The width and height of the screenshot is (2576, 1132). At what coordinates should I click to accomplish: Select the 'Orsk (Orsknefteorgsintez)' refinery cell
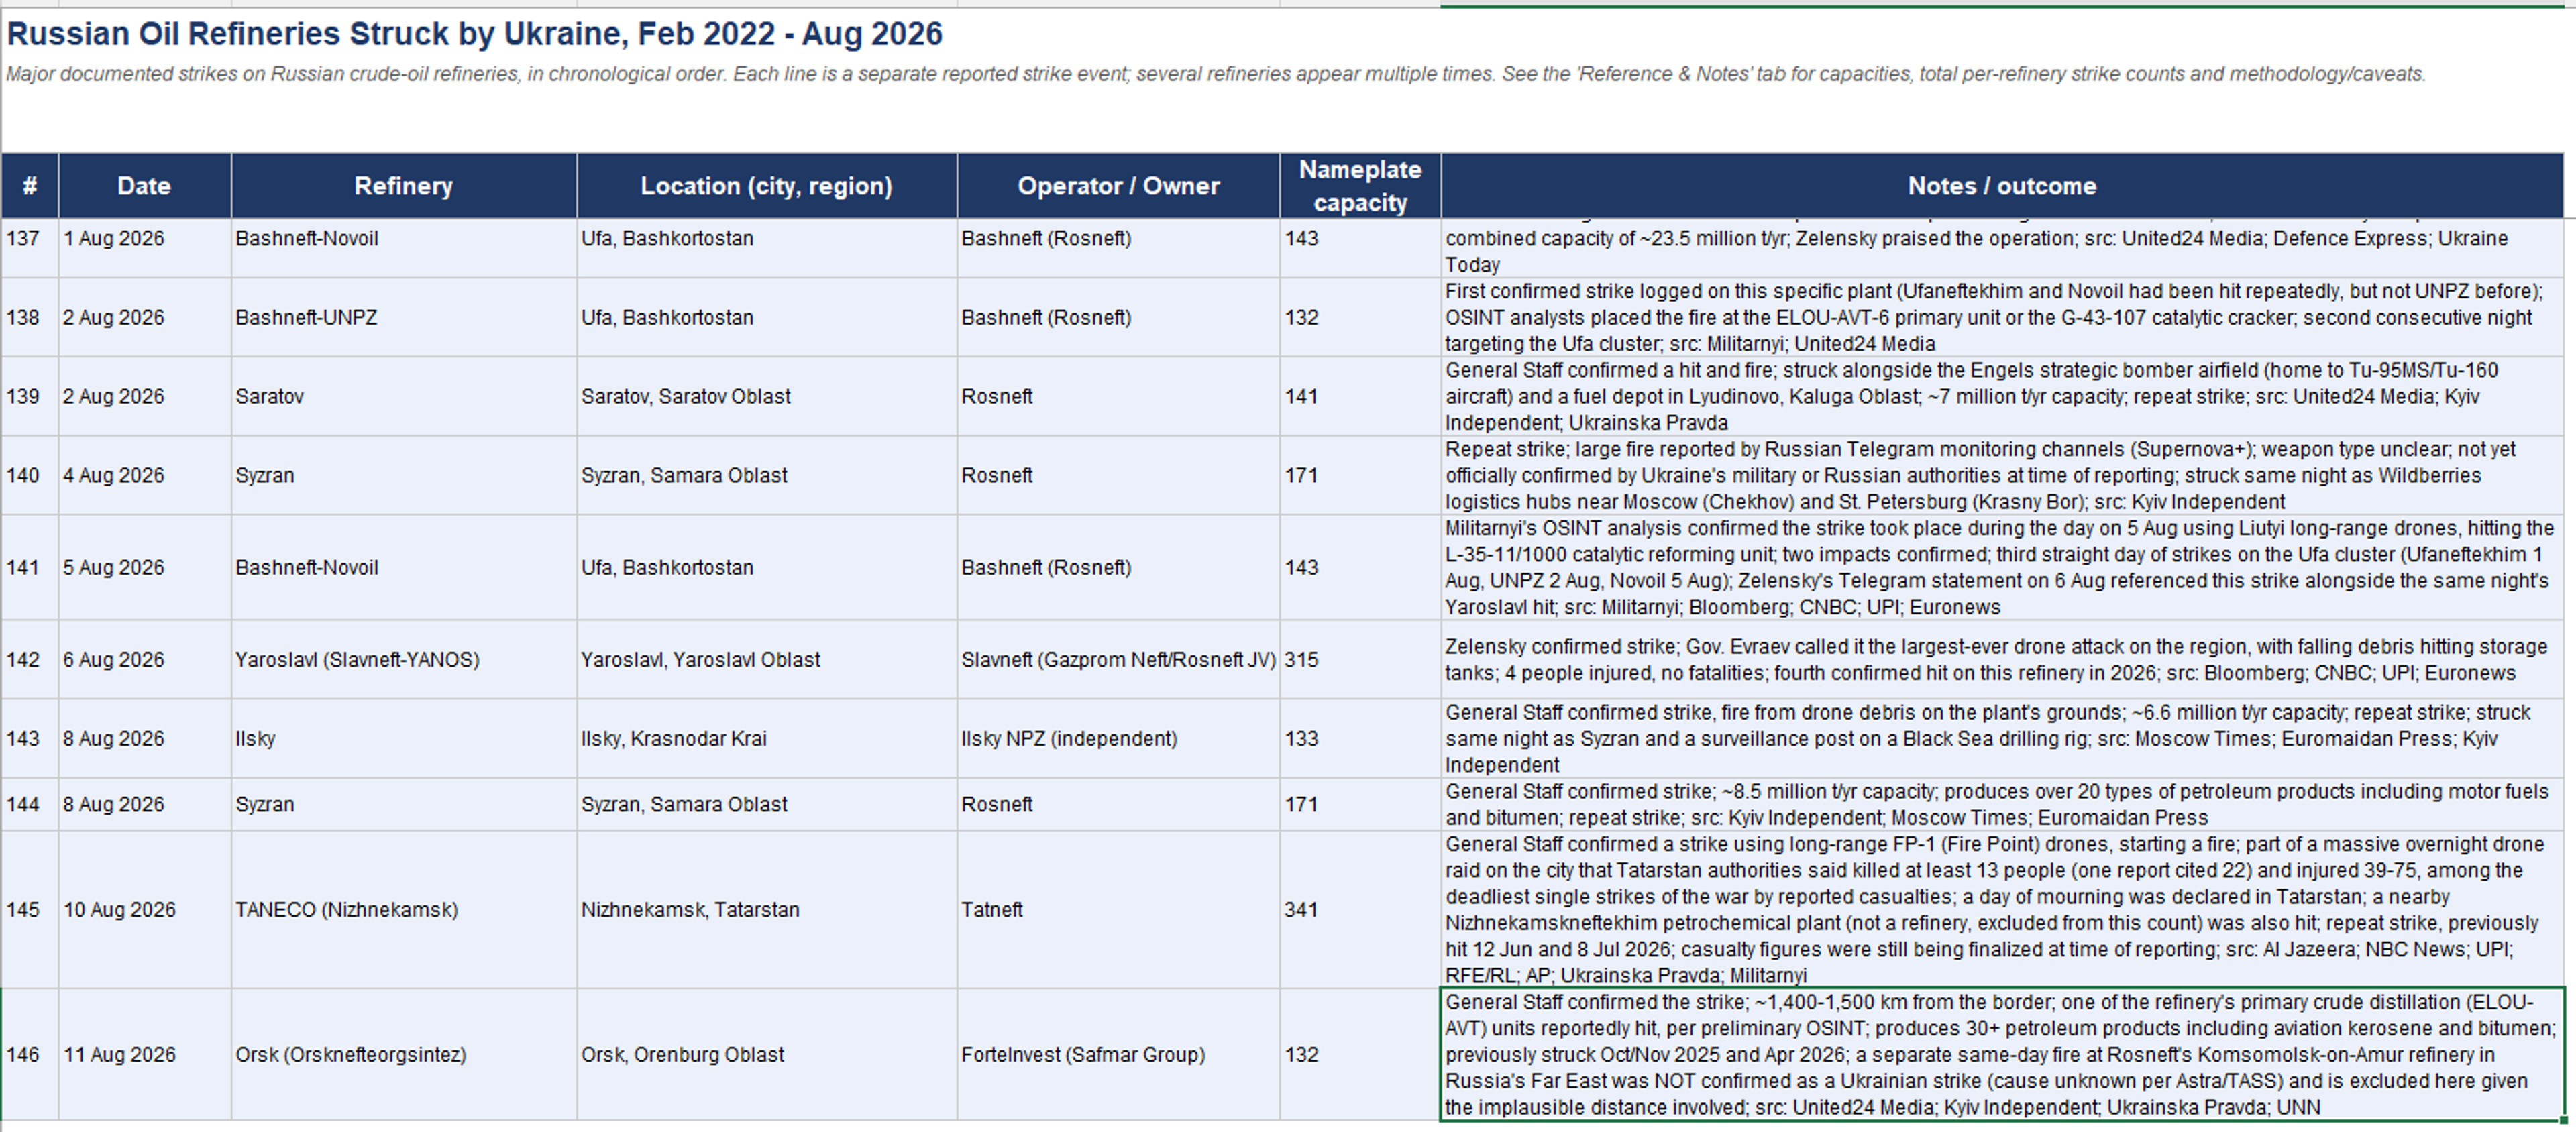click(x=404, y=1055)
